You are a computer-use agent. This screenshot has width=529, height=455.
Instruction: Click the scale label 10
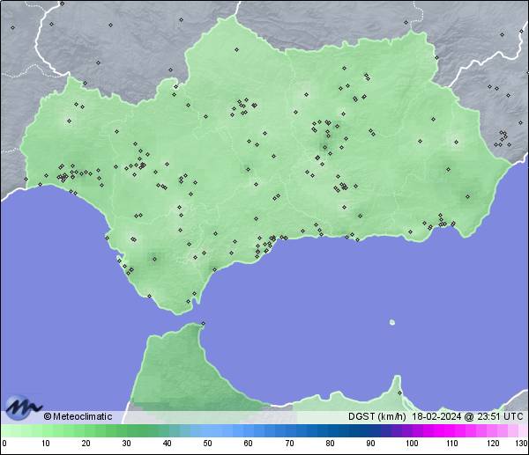(46, 444)
